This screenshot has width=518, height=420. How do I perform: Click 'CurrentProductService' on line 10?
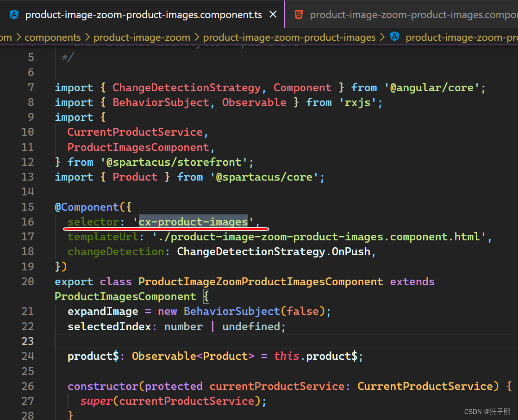coord(135,132)
